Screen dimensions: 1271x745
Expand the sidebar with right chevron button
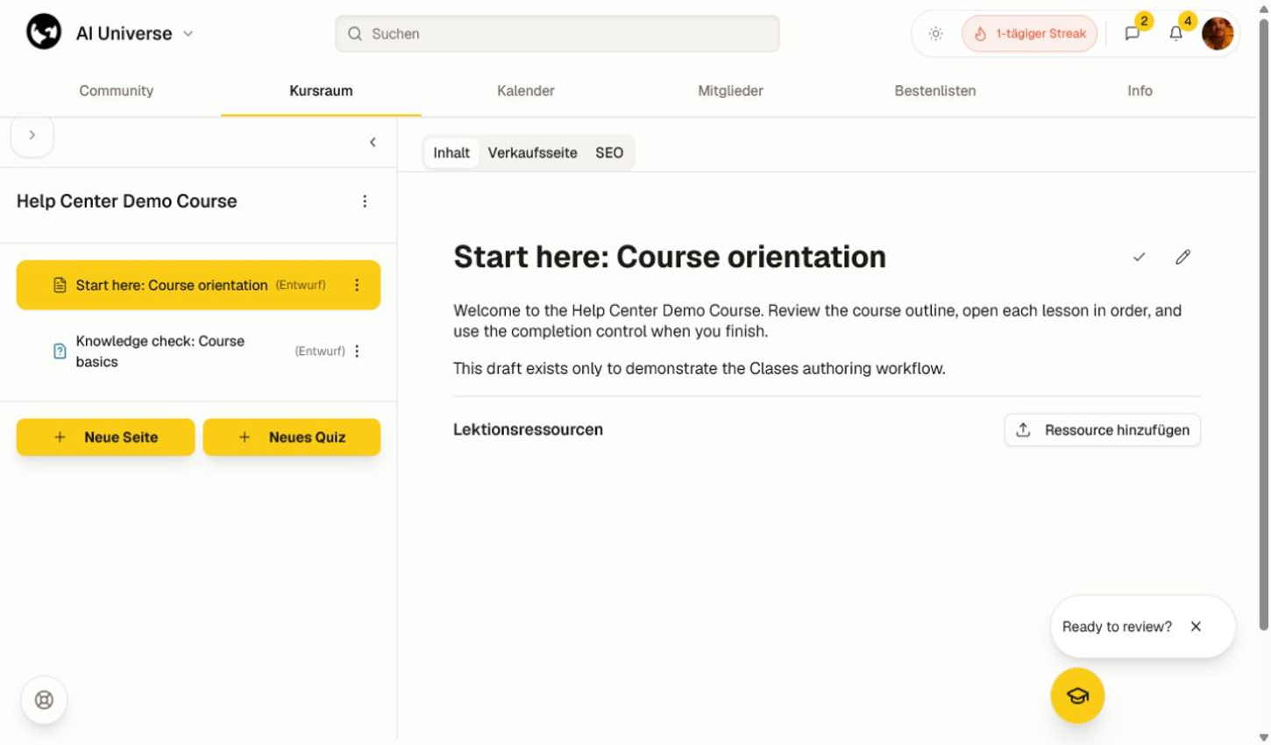click(x=32, y=135)
